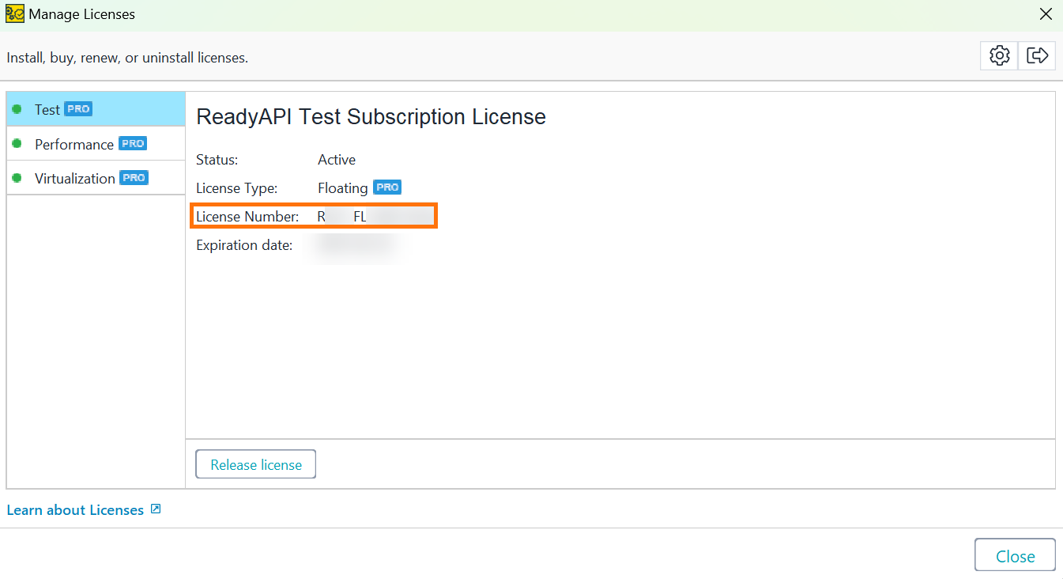Click the Release license button

click(255, 464)
